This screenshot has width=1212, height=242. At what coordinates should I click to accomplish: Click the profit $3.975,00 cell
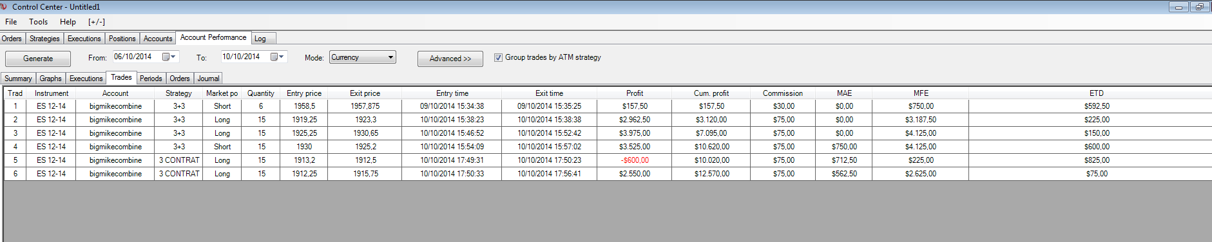coord(635,133)
